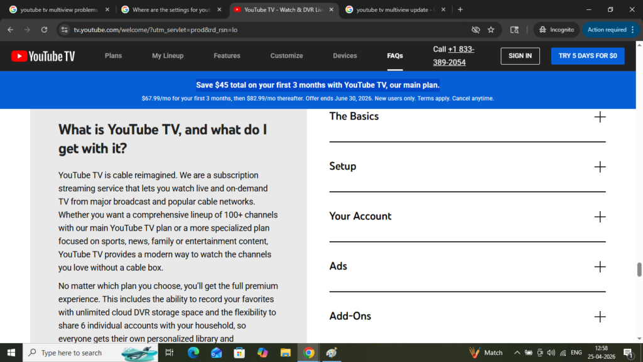Open Customize nav item
The image size is (643, 362).
(x=286, y=56)
